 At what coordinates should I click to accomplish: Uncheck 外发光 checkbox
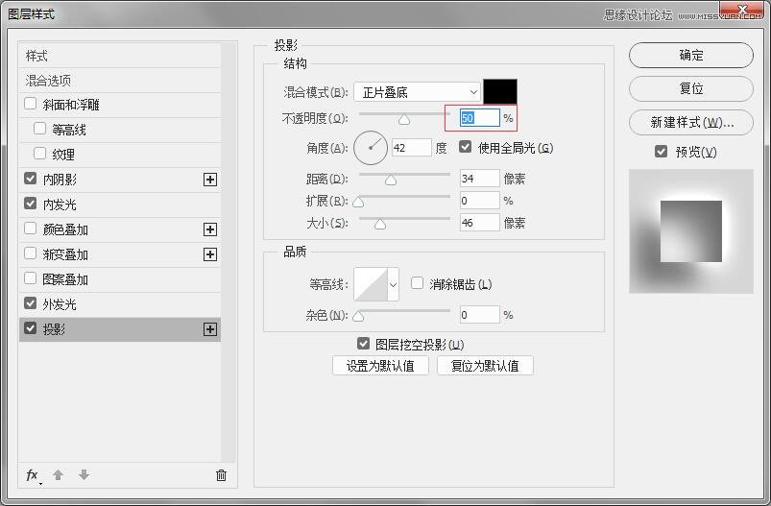pyautogui.click(x=30, y=303)
